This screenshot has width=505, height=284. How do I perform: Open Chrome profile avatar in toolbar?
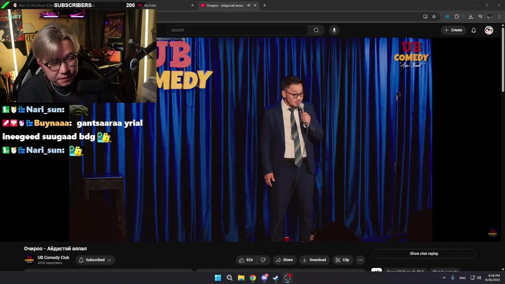pos(490,17)
